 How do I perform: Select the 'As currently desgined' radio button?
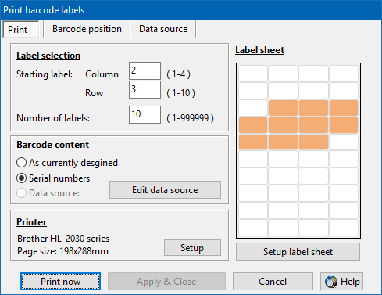coord(21,163)
